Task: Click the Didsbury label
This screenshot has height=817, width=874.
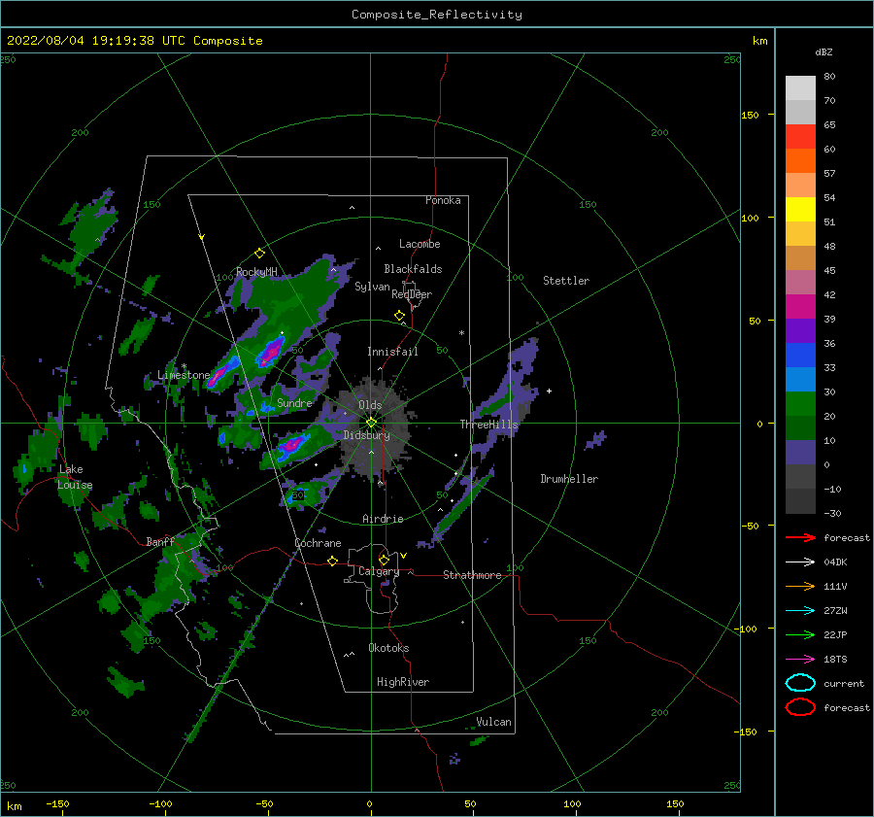Action: [367, 435]
